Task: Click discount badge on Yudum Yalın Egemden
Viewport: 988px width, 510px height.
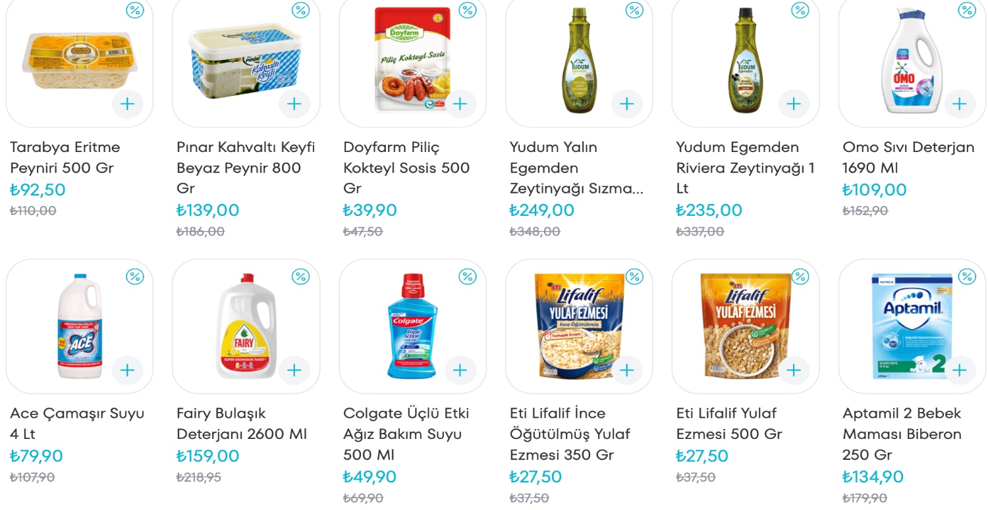Action: point(634,10)
